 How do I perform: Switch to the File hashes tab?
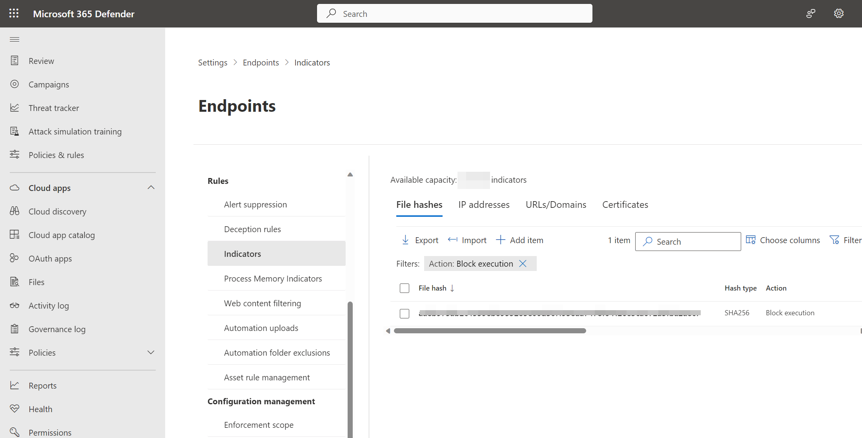coord(419,205)
